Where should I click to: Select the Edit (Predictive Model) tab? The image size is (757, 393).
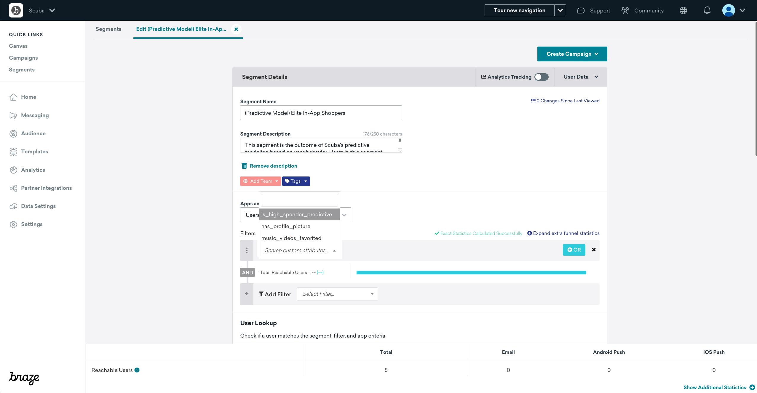(181, 29)
